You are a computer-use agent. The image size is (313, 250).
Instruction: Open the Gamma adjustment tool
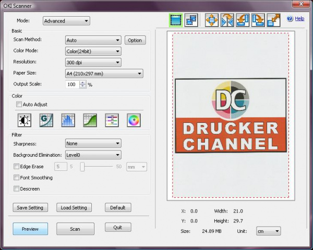pos(46,120)
